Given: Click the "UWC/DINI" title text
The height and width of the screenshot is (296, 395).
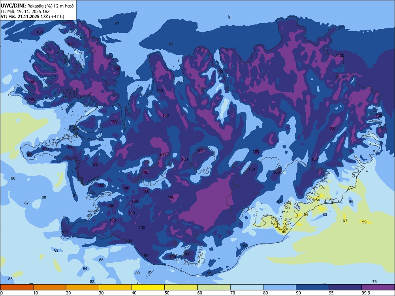Looking at the screenshot, I should (x=13, y=6).
